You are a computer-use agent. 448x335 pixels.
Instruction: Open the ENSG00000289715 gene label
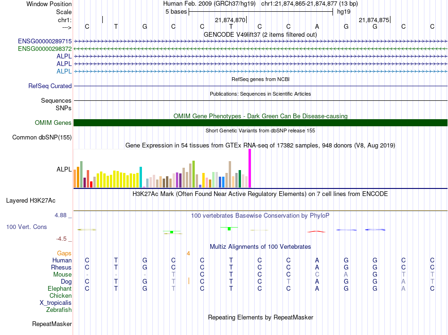point(45,42)
